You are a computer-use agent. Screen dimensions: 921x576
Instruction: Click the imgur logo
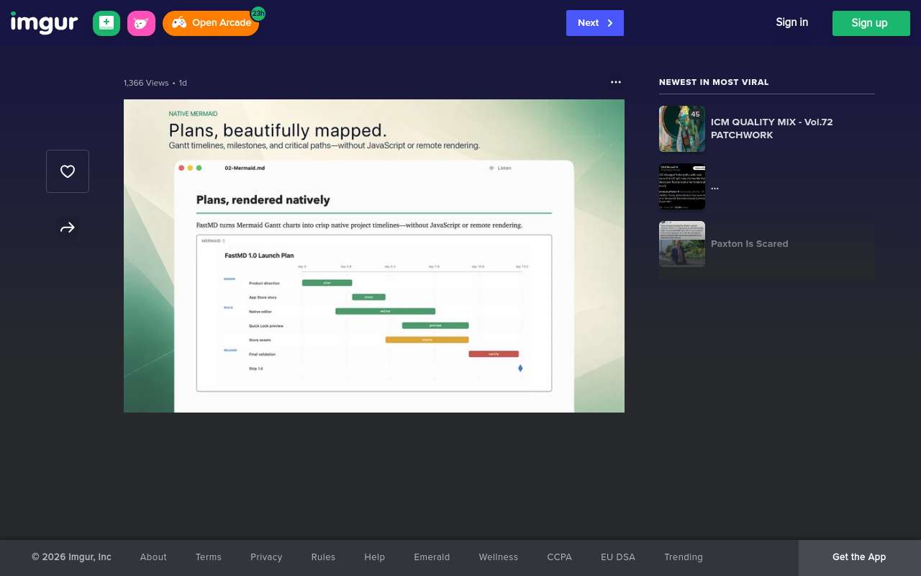(44, 23)
